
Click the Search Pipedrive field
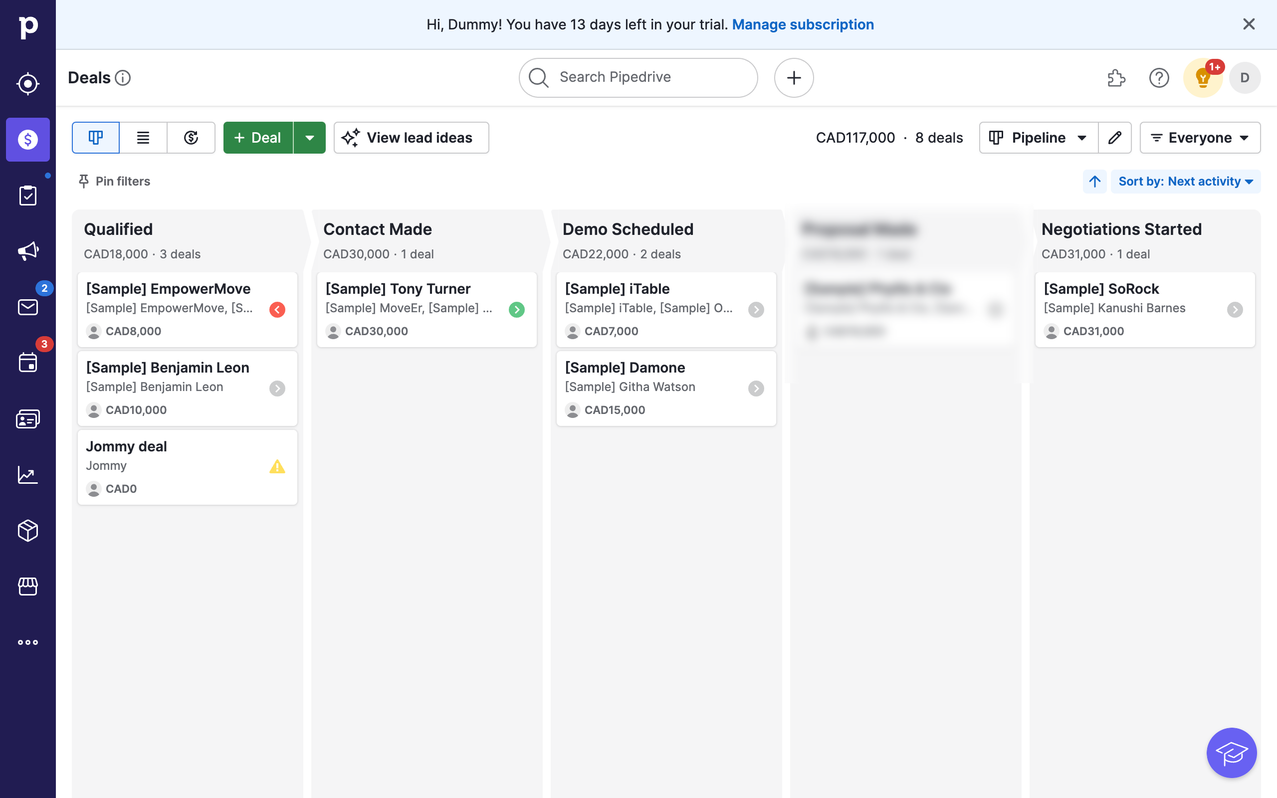pos(638,77)
